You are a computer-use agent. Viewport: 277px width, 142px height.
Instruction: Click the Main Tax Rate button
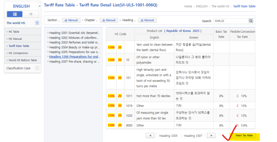244,136
